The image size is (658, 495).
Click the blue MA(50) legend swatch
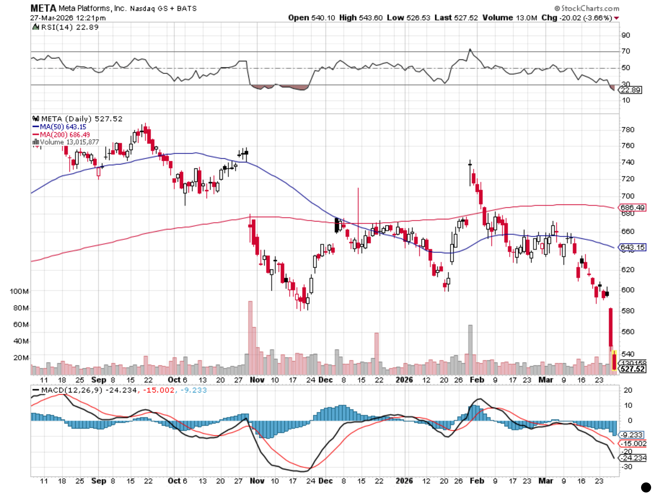35,127
